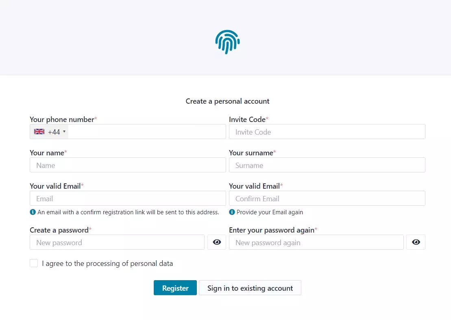The height and width of the screenshot is (320, 451).
Task: Click info icon beside 'Provide your Email again'
Action: point(232,212)
